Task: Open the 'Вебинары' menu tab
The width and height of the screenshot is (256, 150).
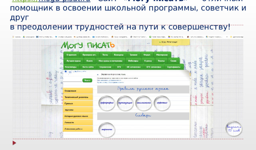Action: pos(133,61)
